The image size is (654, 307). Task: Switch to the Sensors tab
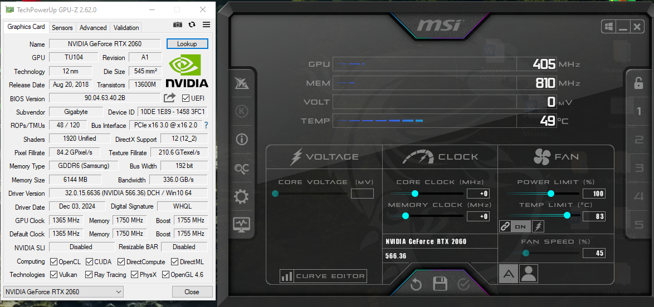coord(62,27)
